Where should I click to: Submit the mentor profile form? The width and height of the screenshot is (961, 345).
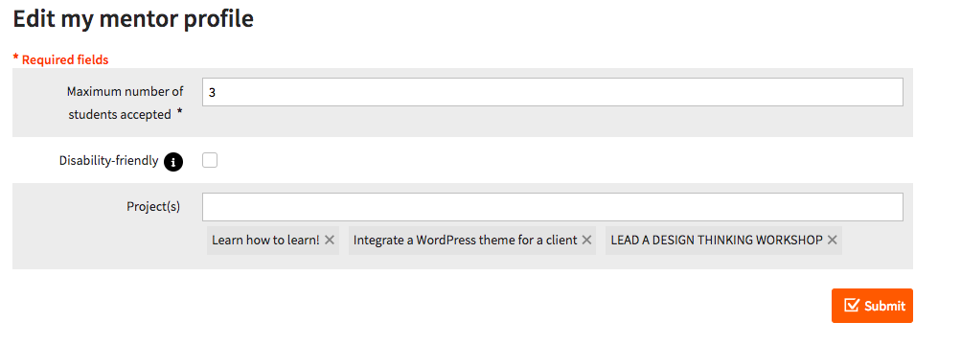tap(872, 306)
